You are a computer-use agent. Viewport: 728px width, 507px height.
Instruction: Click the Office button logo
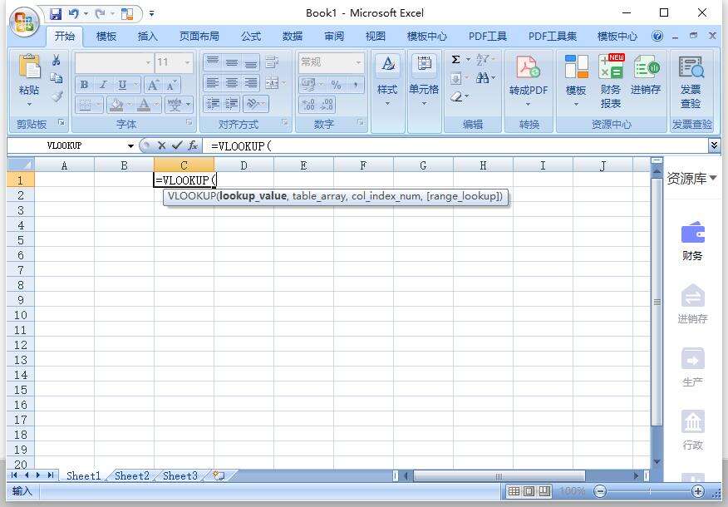tap(25, 22)
